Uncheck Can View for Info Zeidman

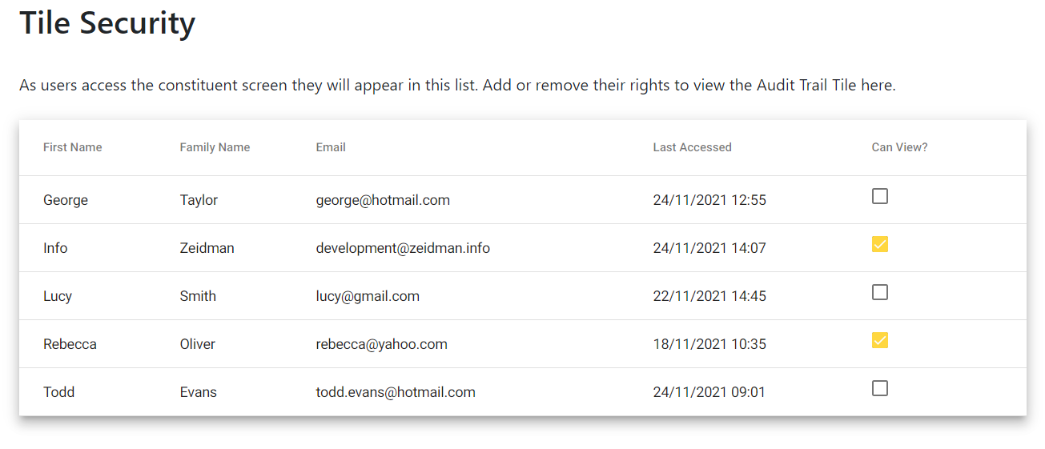[879, 244]
